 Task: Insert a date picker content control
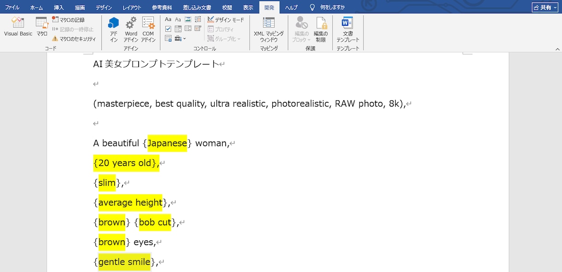tap(198, 29)
